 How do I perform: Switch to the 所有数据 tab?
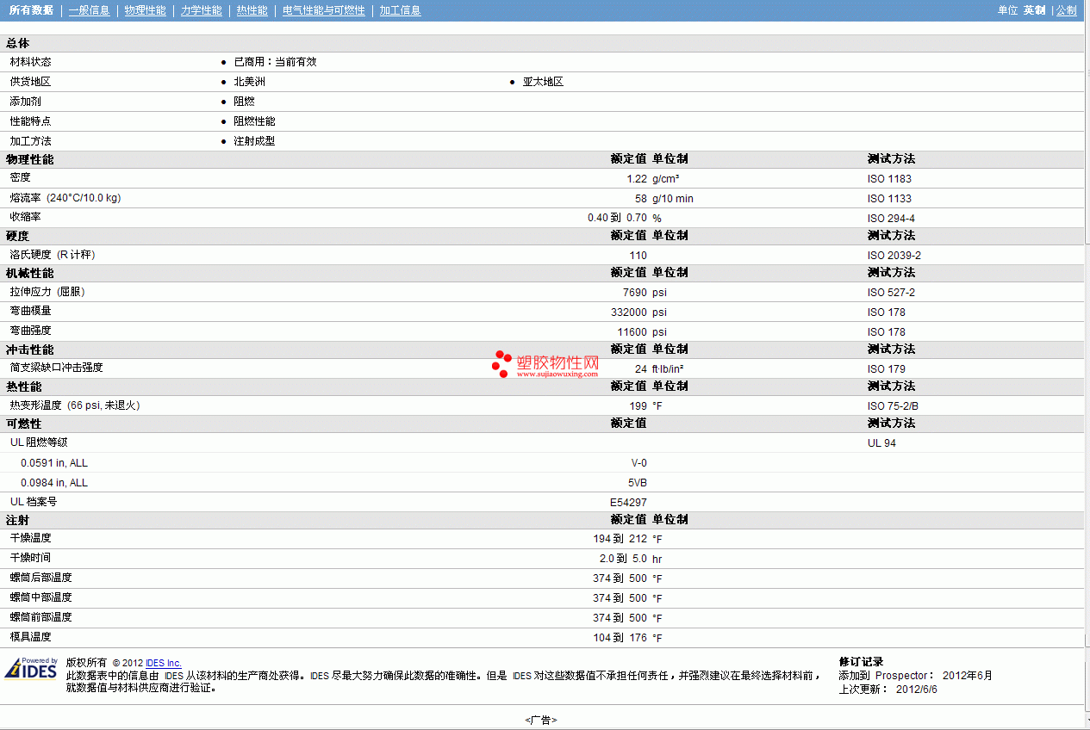click(x=31, y=10)
